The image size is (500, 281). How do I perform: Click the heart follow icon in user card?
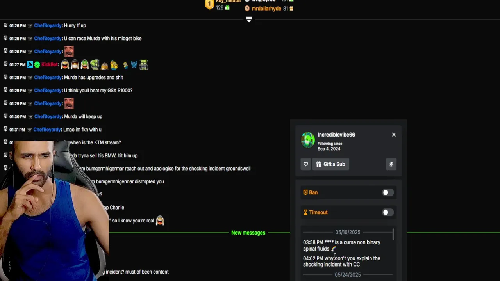tap(306, 164)
